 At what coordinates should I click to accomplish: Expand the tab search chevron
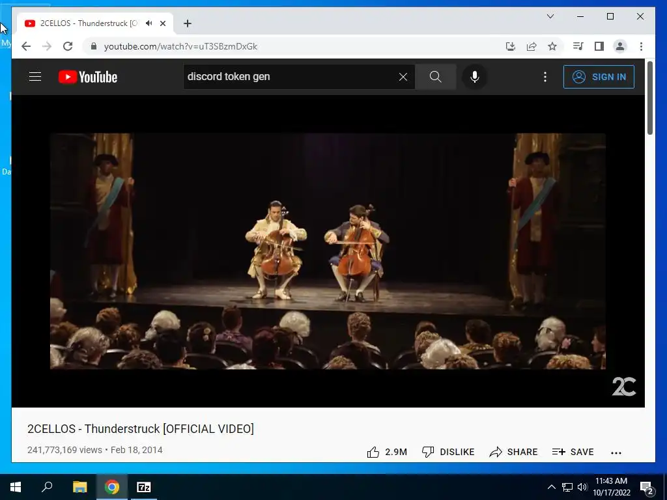(550, 16)
